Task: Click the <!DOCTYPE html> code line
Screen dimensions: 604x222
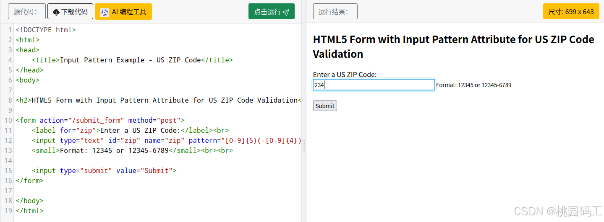Action: (x=46, y=30)
